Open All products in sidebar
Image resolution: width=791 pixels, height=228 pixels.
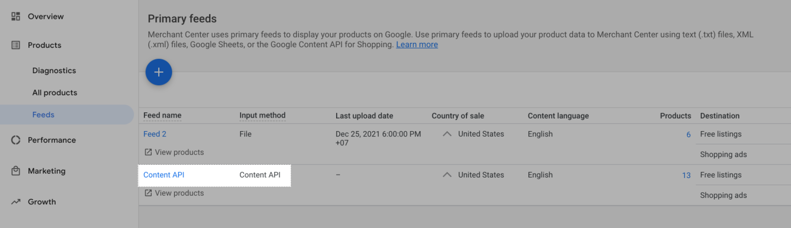[55, 93]
